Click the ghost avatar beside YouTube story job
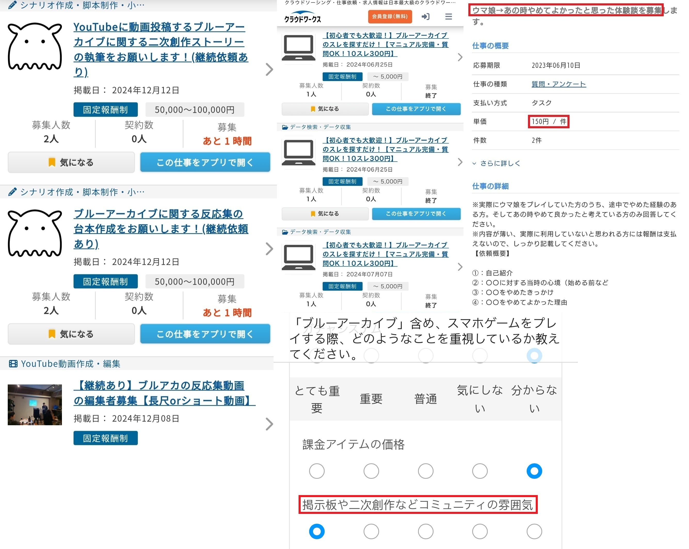 pyautogui.click(x=35, y=46)
